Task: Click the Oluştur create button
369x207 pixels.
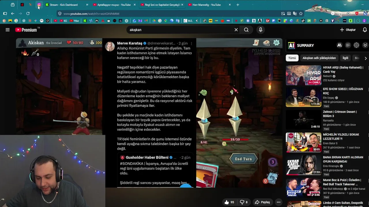Action: pos(348,30)
